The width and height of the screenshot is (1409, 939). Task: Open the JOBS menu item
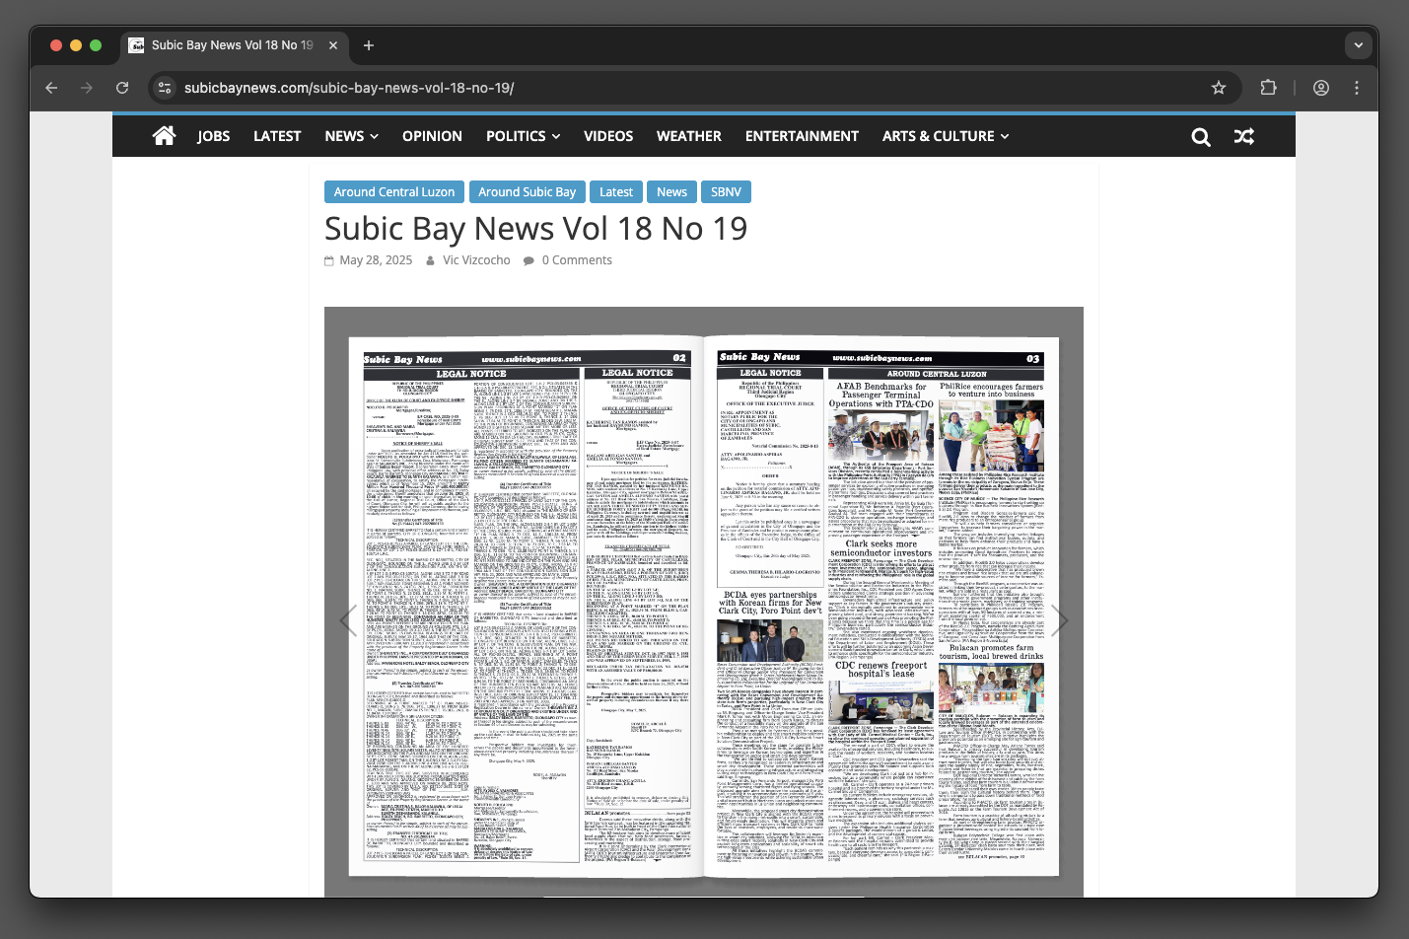point(213,136)
